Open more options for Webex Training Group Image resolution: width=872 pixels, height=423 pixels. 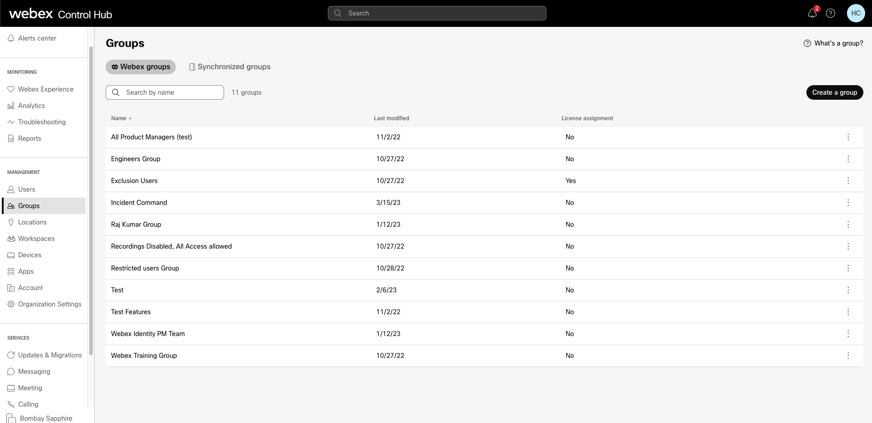[848, 356]
